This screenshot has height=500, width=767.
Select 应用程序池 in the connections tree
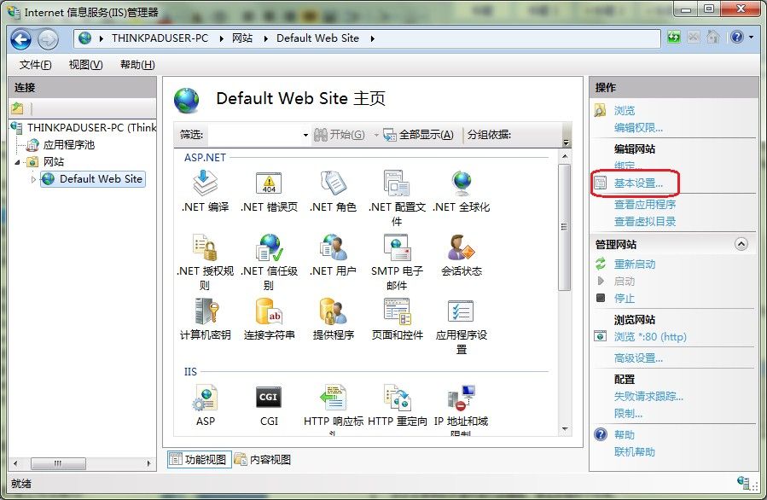68,145
